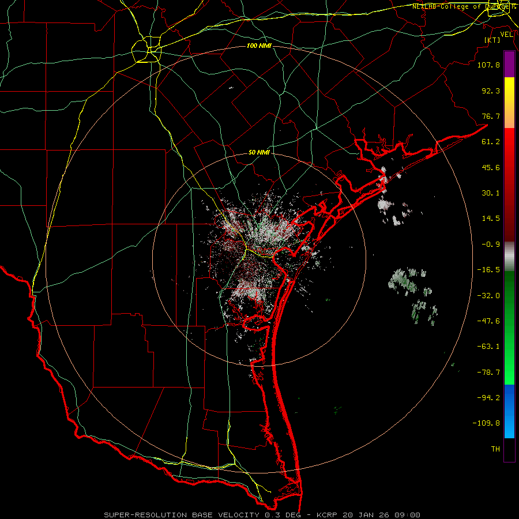
Task: Click the "VEL" legend heading
Action: (506, 35)
